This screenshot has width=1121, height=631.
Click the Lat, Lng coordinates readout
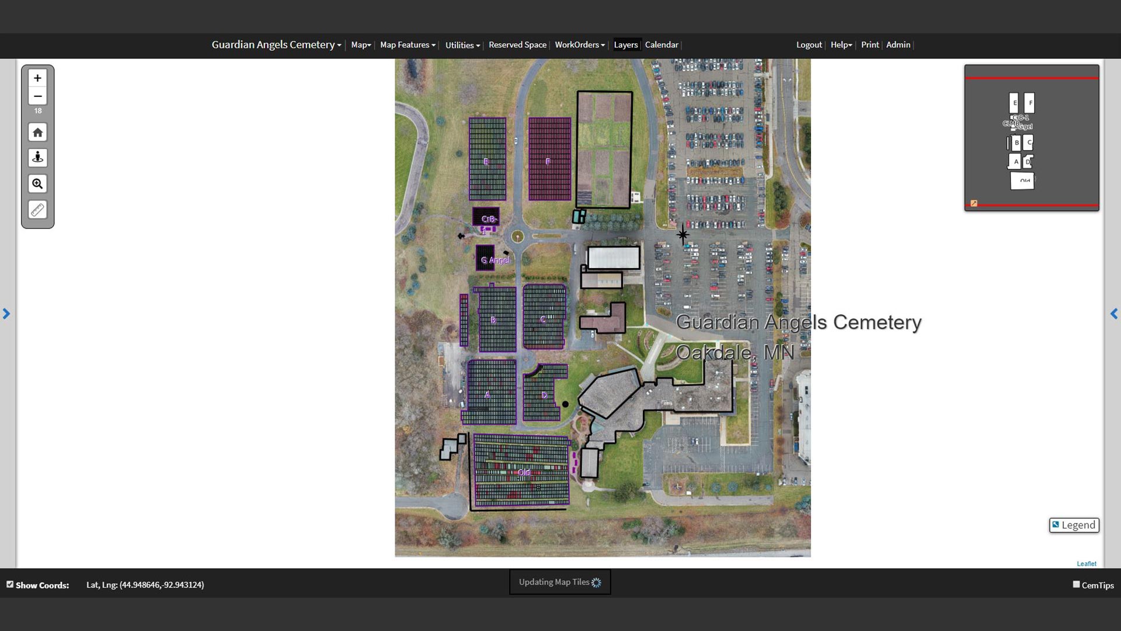145,584
